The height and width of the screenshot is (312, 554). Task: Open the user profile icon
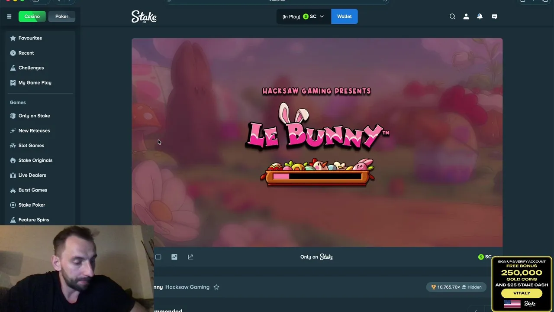(x=466, y=16)
